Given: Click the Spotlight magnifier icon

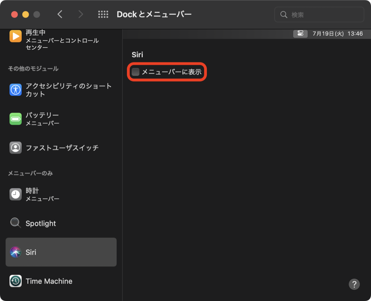Looking at the screenshot, I should 16,223.
